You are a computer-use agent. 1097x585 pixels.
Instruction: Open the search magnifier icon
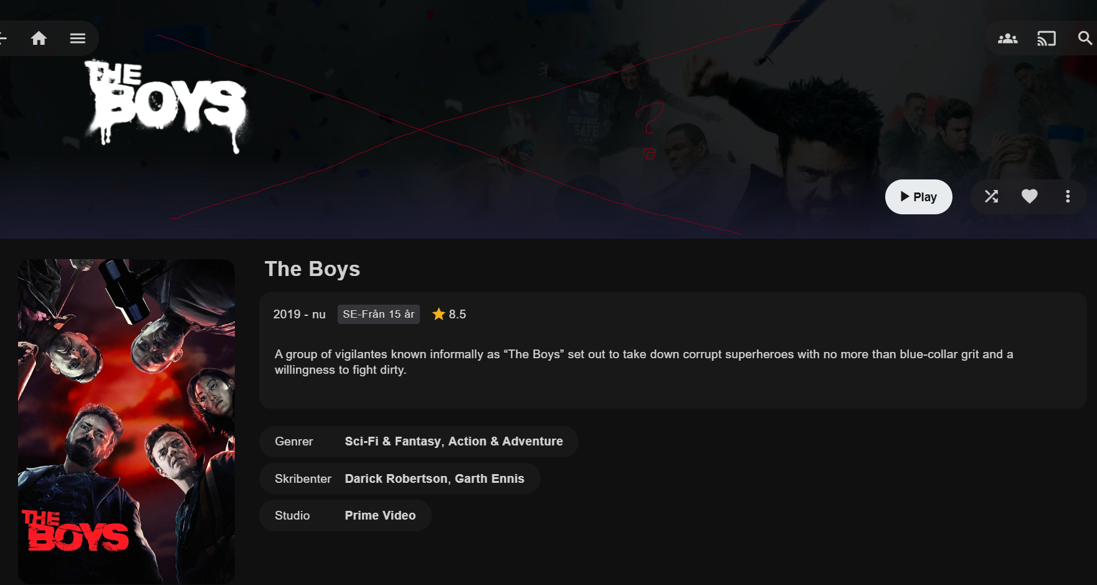point(1085,39)
